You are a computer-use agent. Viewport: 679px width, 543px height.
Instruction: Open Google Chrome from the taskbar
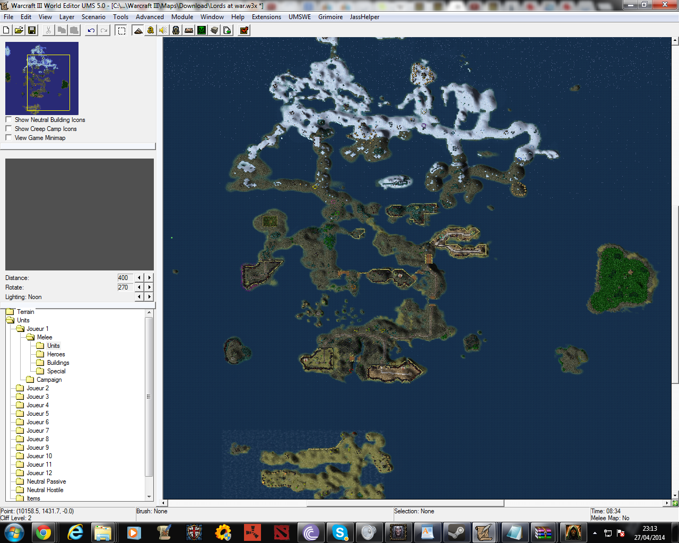(x=43, y=532)
